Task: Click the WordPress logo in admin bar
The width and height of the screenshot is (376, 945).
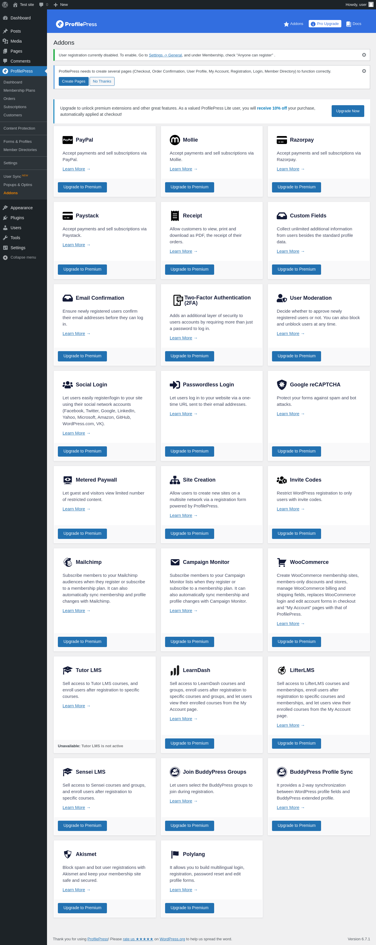Action: (x=5, y=5)
